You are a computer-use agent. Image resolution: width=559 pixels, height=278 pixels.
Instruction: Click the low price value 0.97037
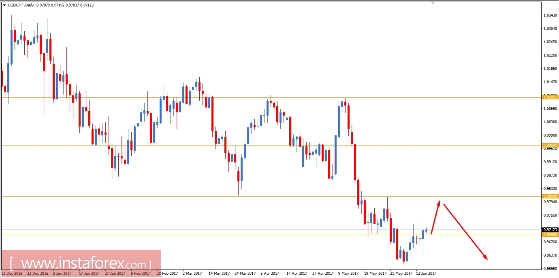tap(73, 5)
